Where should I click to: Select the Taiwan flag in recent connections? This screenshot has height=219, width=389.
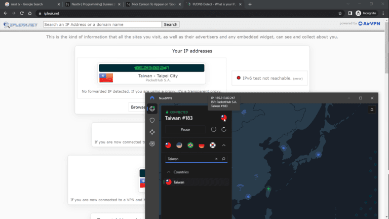click(x=168, y=145)
